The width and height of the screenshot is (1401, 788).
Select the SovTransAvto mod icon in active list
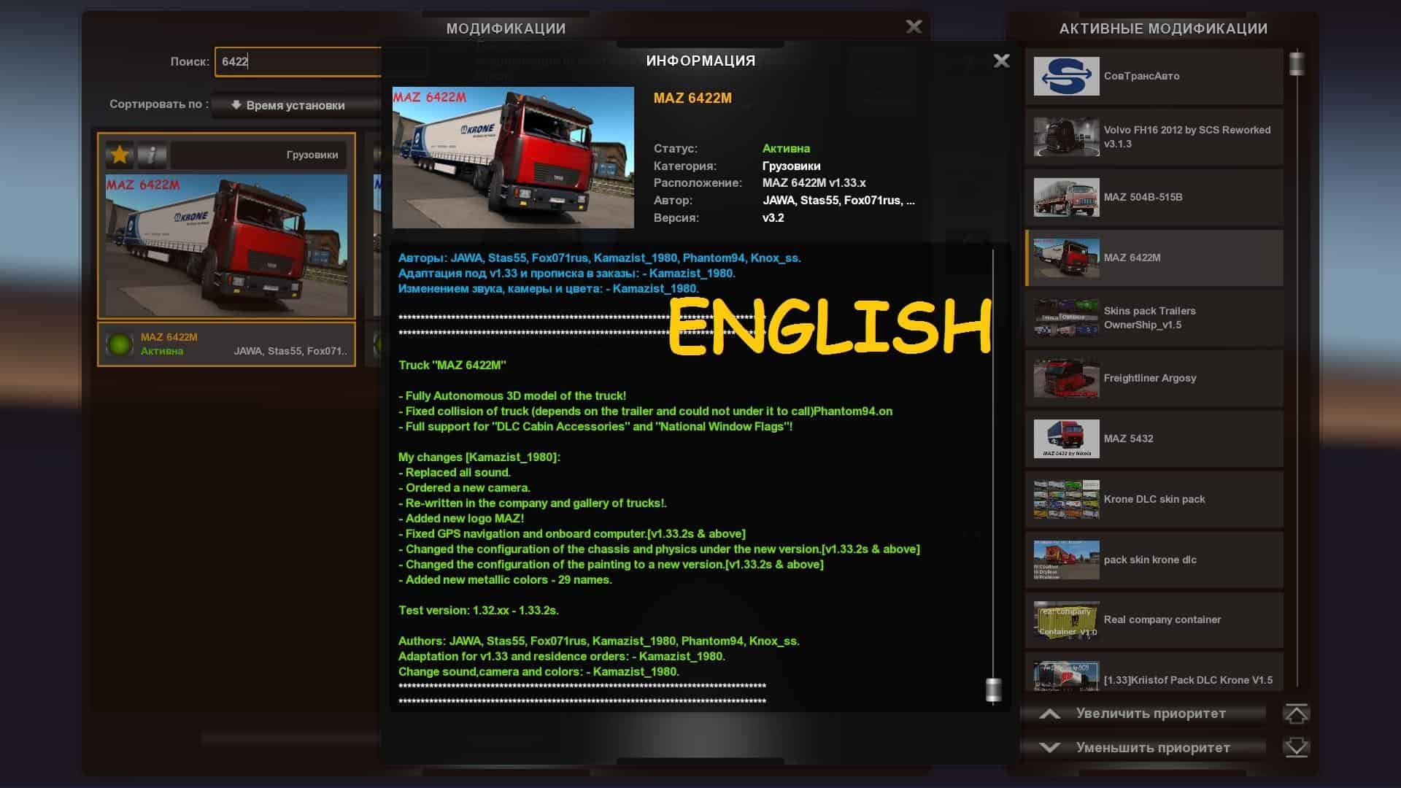pyautogui.click(x=1066, y=76)
